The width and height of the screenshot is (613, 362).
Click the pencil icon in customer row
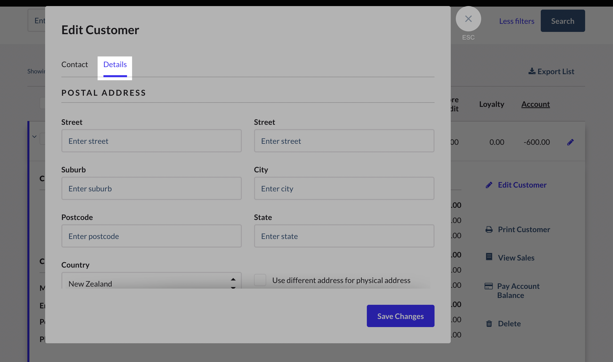tap(570, 142)
